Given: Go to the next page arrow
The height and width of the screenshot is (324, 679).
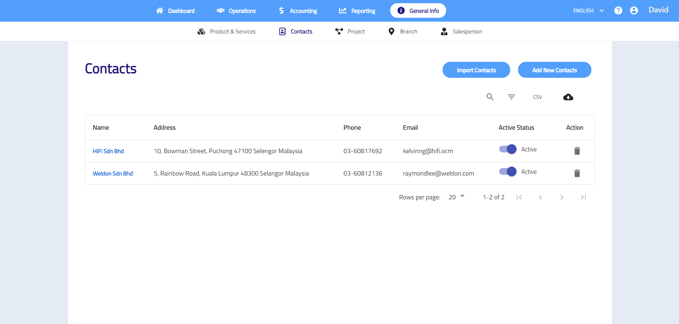Looking at the screenshot, I should point(562,197).
